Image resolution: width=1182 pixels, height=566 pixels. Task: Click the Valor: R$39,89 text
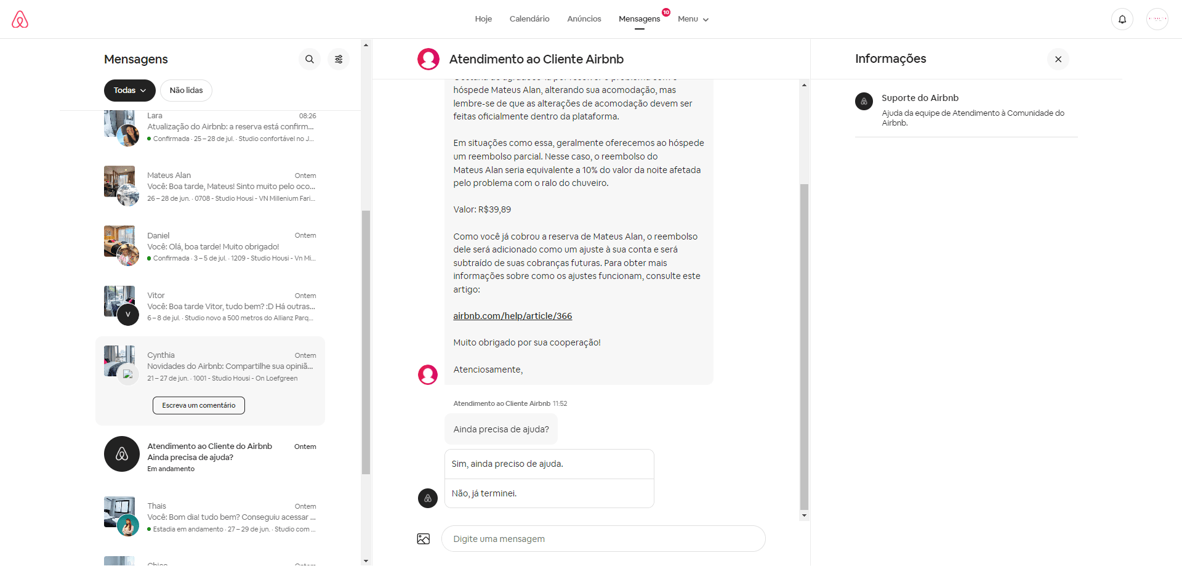point(482,209)
